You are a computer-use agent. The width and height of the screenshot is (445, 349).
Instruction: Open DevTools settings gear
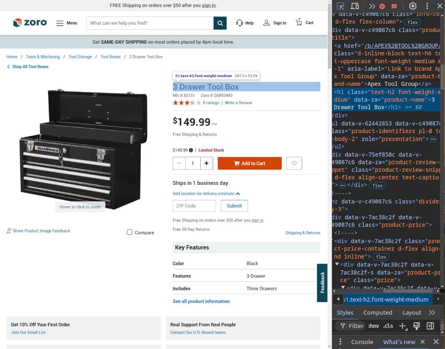[413, 6]
